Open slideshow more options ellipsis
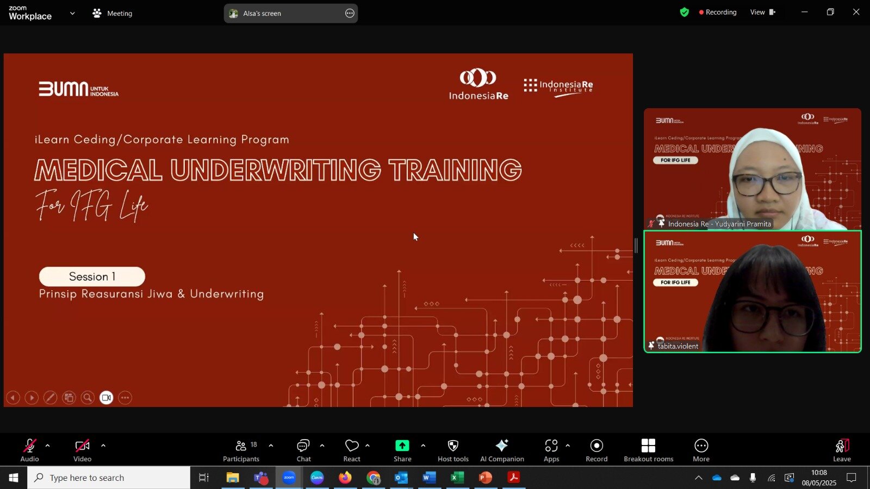 click(125, 398)
